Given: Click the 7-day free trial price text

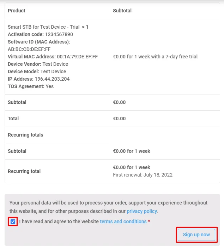Looking at the screenshot, I should click(155, 57).
